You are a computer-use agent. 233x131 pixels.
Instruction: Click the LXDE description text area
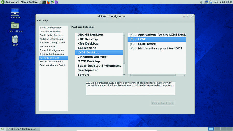(x=131, y=88)
